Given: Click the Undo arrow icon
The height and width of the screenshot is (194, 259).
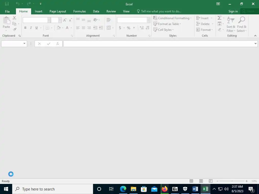Looking at the screenshot, I should pyautogui.click(x=18, y=4).
